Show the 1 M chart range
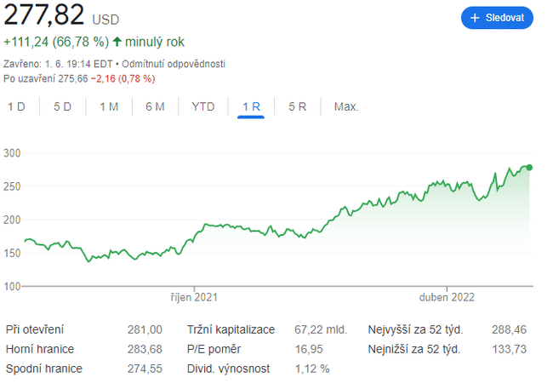Image resolution: width=553 pixels, height=383 pixels. [x=108, y=106]
